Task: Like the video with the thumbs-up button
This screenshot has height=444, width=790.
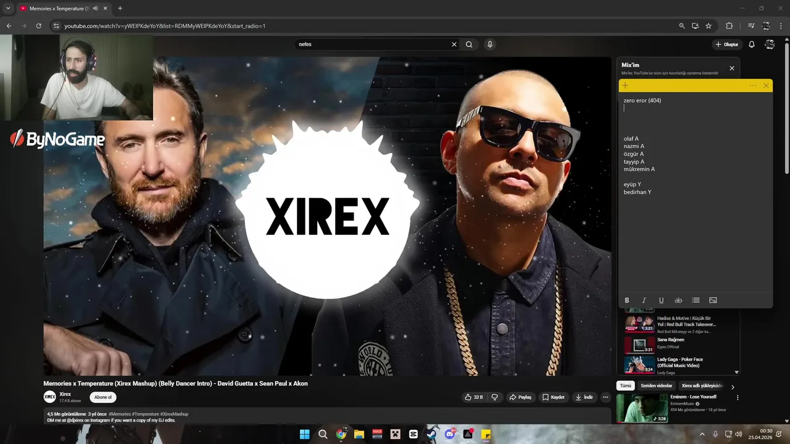Action: click(x=473, y=397)
